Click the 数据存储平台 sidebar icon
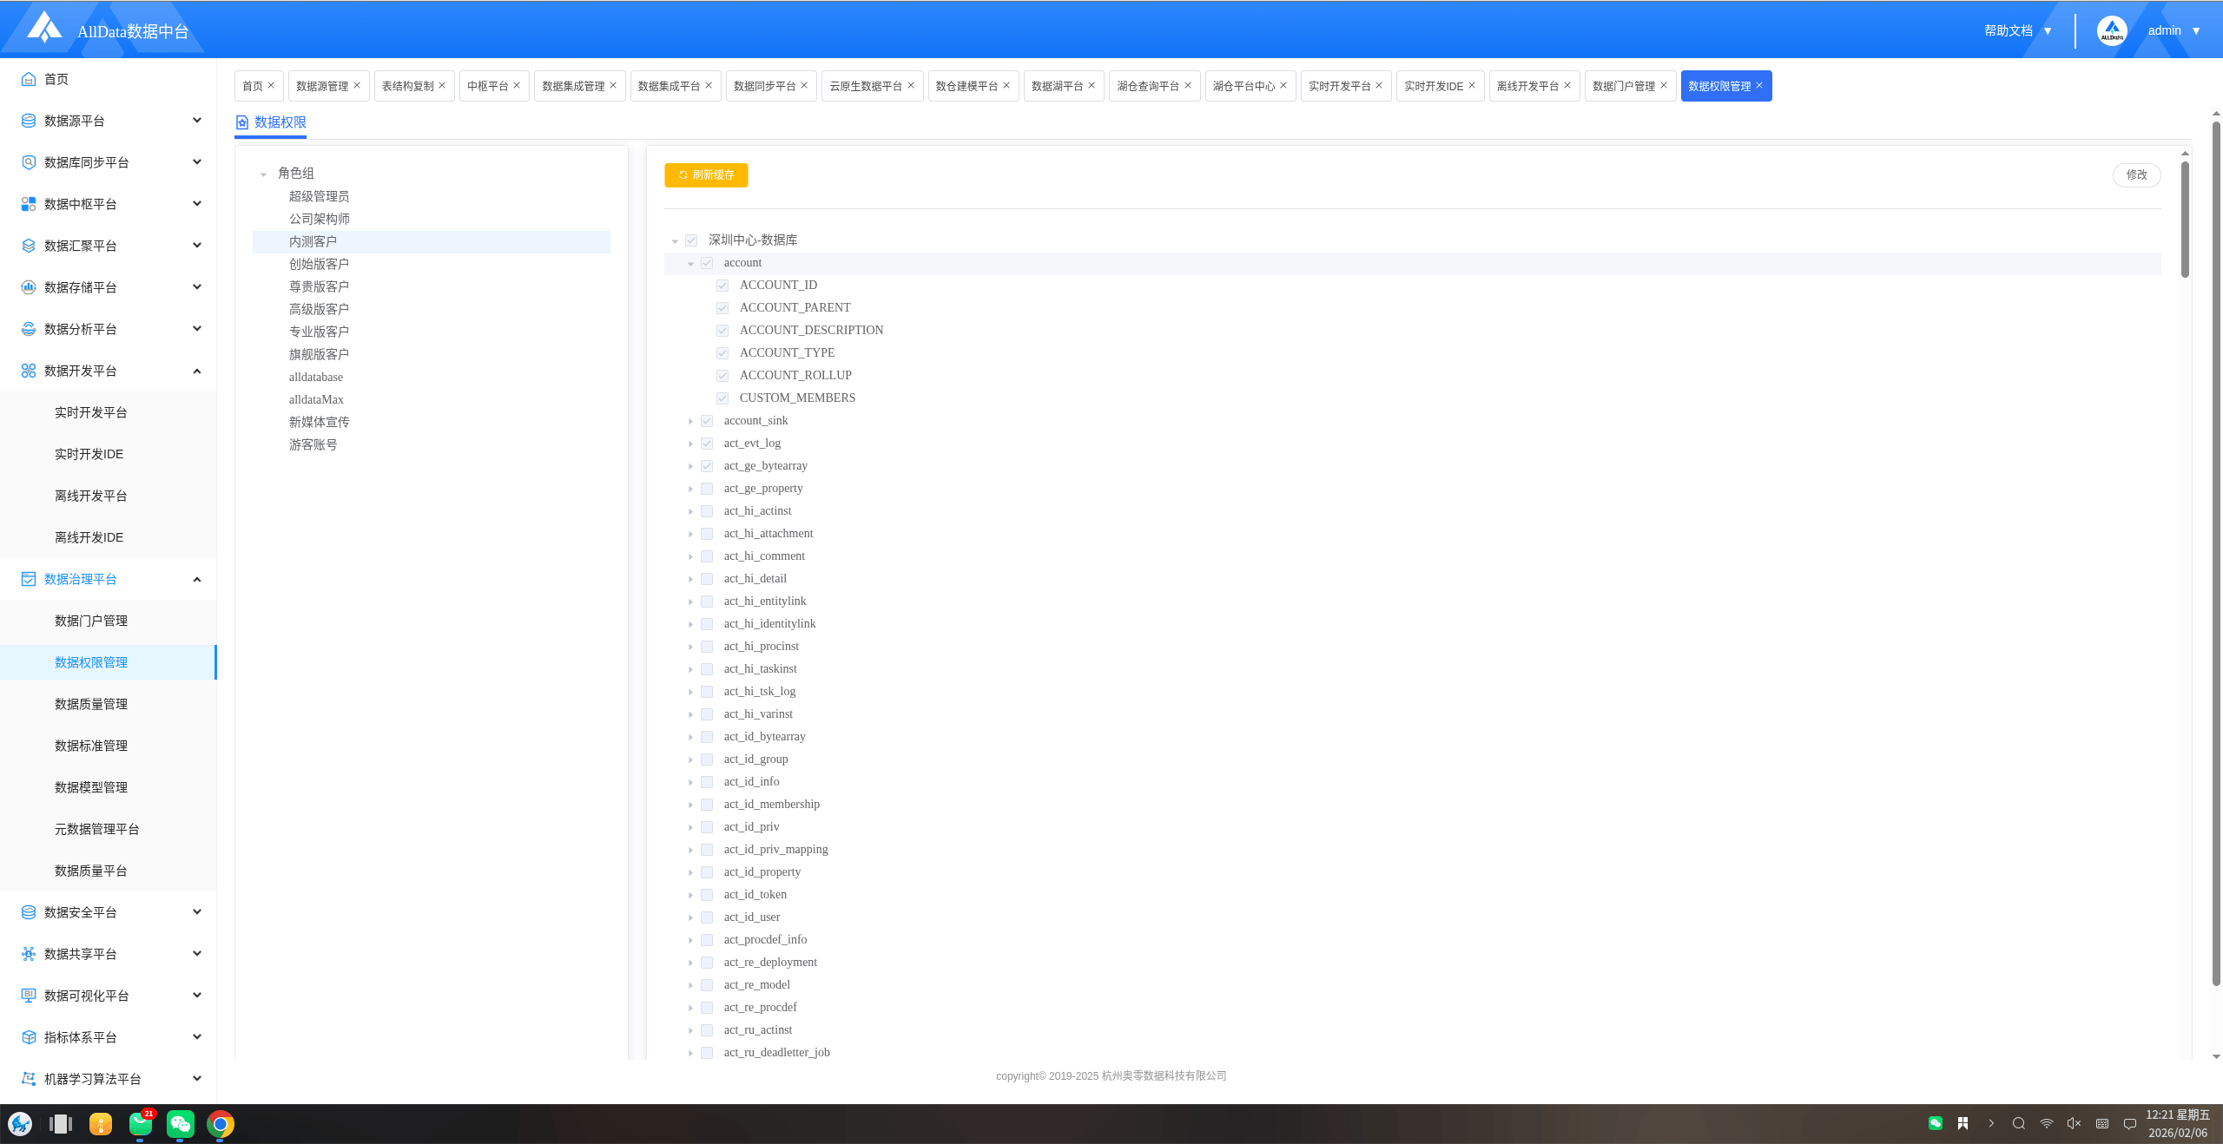This screenshot has height=1144, width=2223. click(x=29, y=287)
